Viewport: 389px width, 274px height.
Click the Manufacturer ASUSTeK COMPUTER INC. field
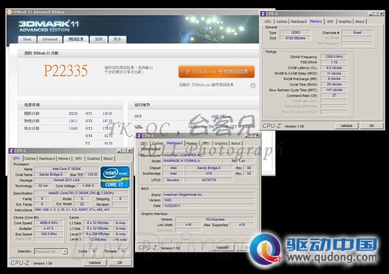[209, 155]
